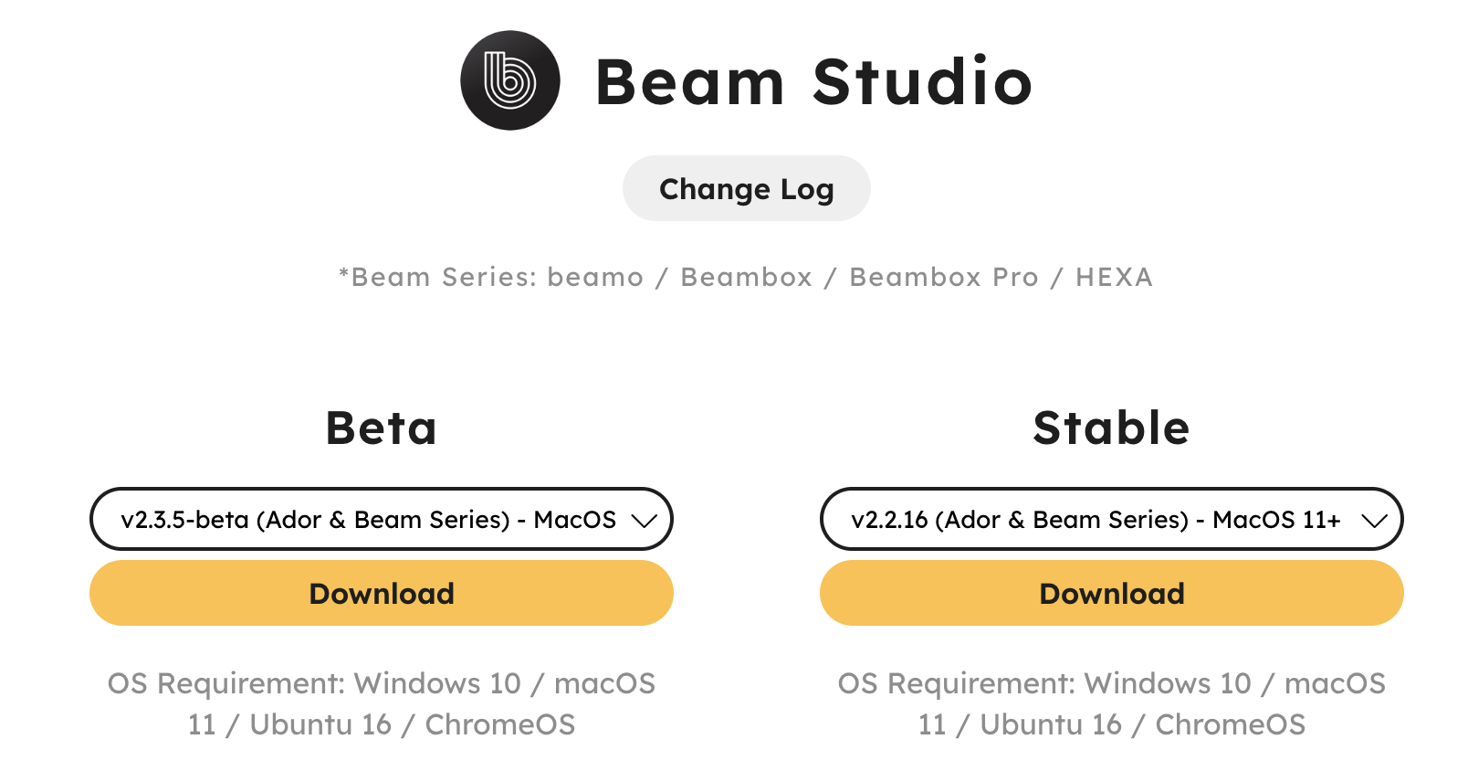Click OS Requirement text under Beta download
This screenshot has height=771, width=1468.
click(381, 703)
